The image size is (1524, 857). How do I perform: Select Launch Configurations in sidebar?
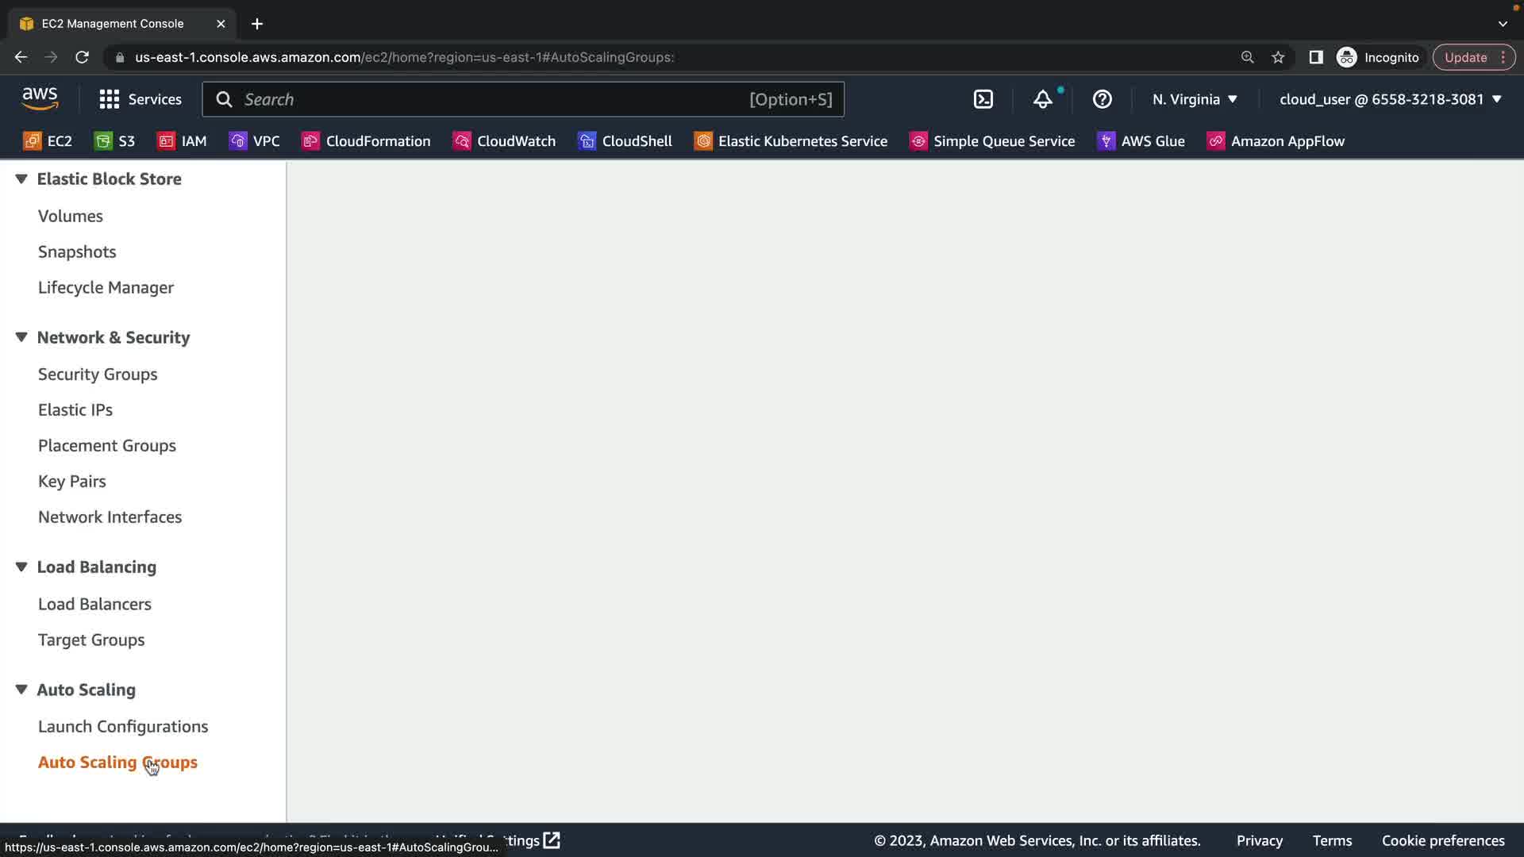(123, 726)
